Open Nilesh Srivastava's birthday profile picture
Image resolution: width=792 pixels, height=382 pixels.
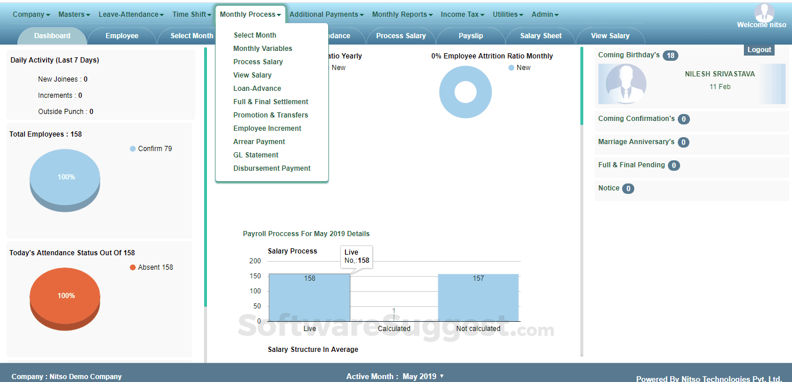coord(626,84)
